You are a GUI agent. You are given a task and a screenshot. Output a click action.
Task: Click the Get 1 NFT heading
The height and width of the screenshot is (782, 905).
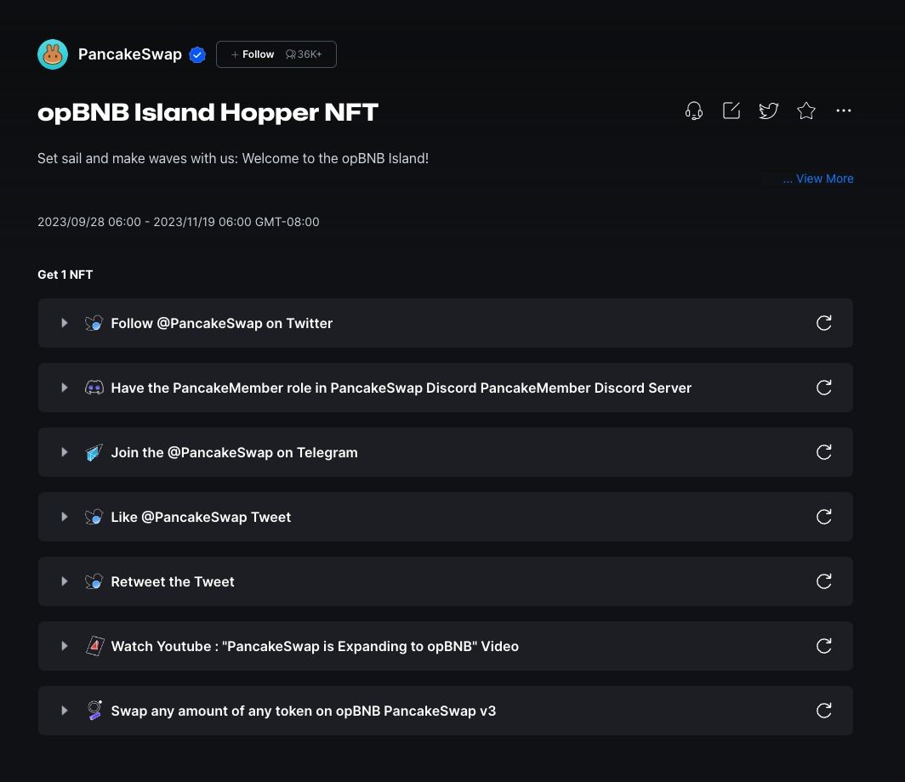pos(65,275)
